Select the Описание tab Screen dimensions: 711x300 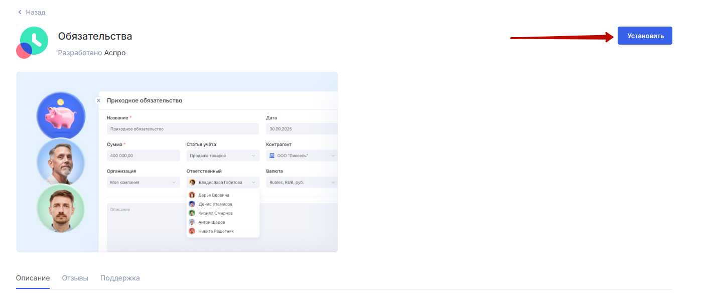click(x=33, y=278)
